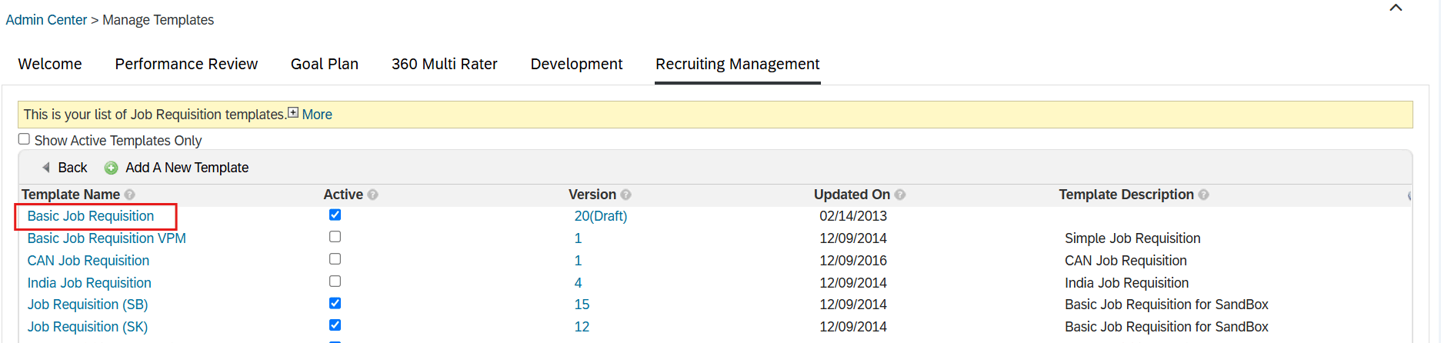This screenshot has width=1441, height=343.
Task: Open the Basic Job Requisition template
Action: pos(91,216)
